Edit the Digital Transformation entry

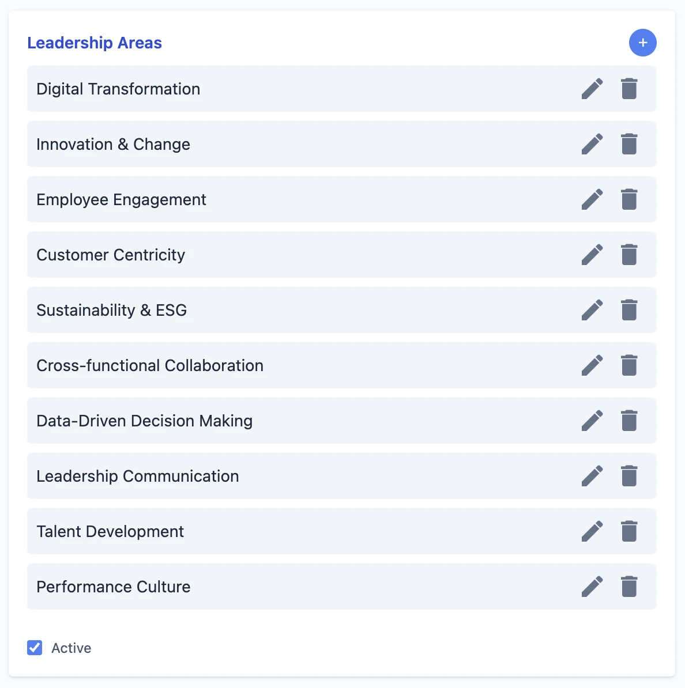tap(592, 89)
